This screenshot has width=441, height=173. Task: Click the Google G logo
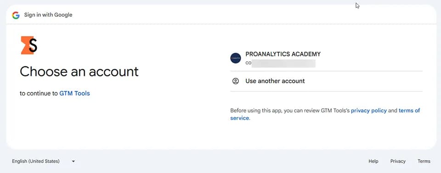(x=16, y=15)
